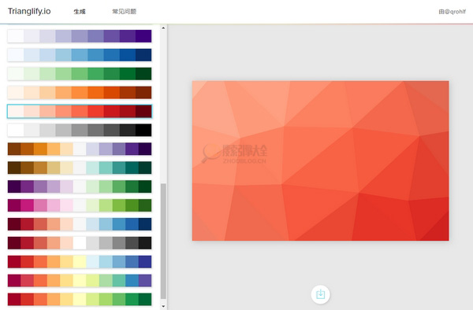Image resolution: width=473 pixels, height=310 pixels.
Task: Select the orange sequential palette
Action: [80, 92]
